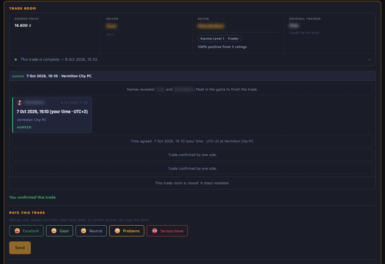Click the buyer avatar in the proposal card

20,103
